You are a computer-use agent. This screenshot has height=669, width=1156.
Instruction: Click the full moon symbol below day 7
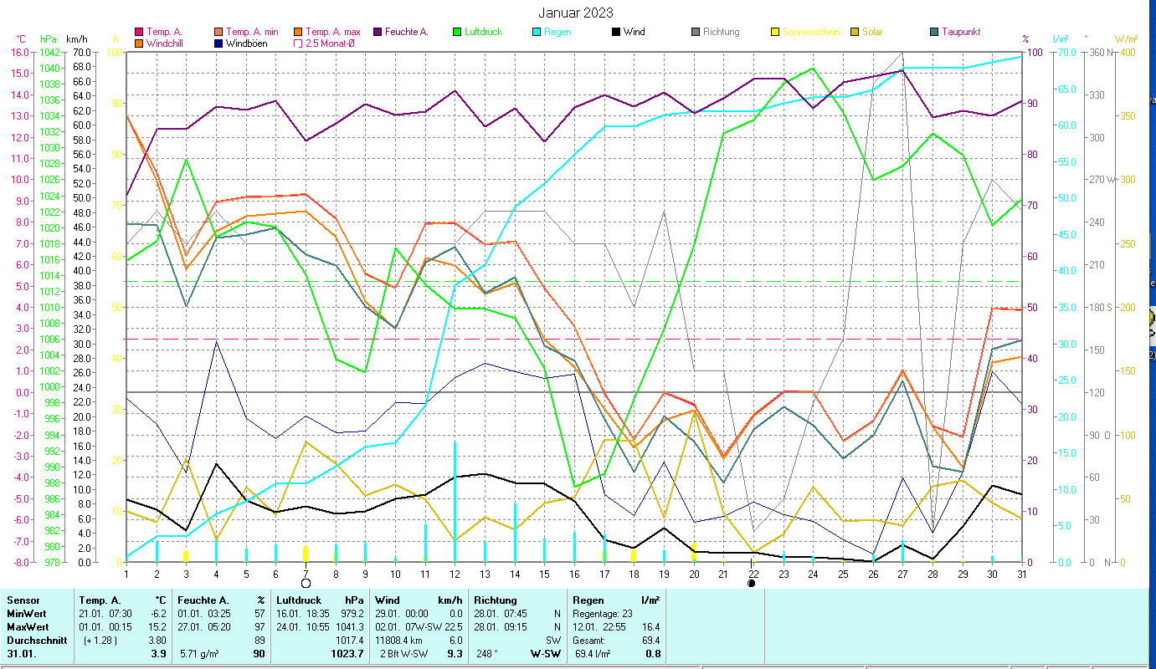[306, 583]
